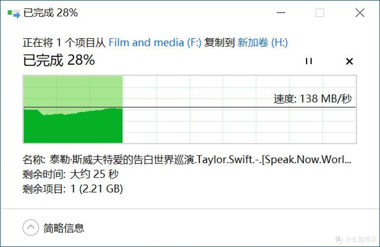Cancel the copy with the bold X button
The height and width of the screenshot is (247, 380).
point(349,61)
